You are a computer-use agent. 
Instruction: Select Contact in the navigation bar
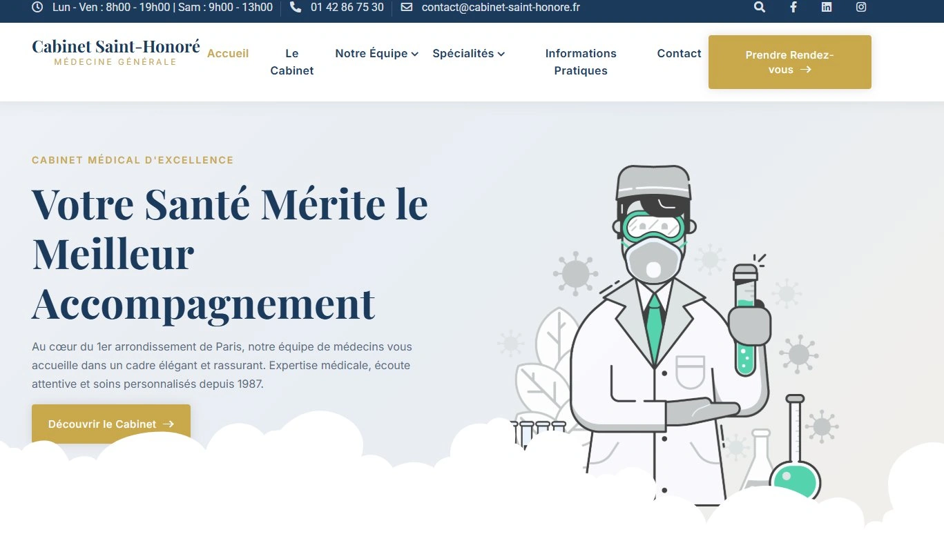tap(679, 54)
